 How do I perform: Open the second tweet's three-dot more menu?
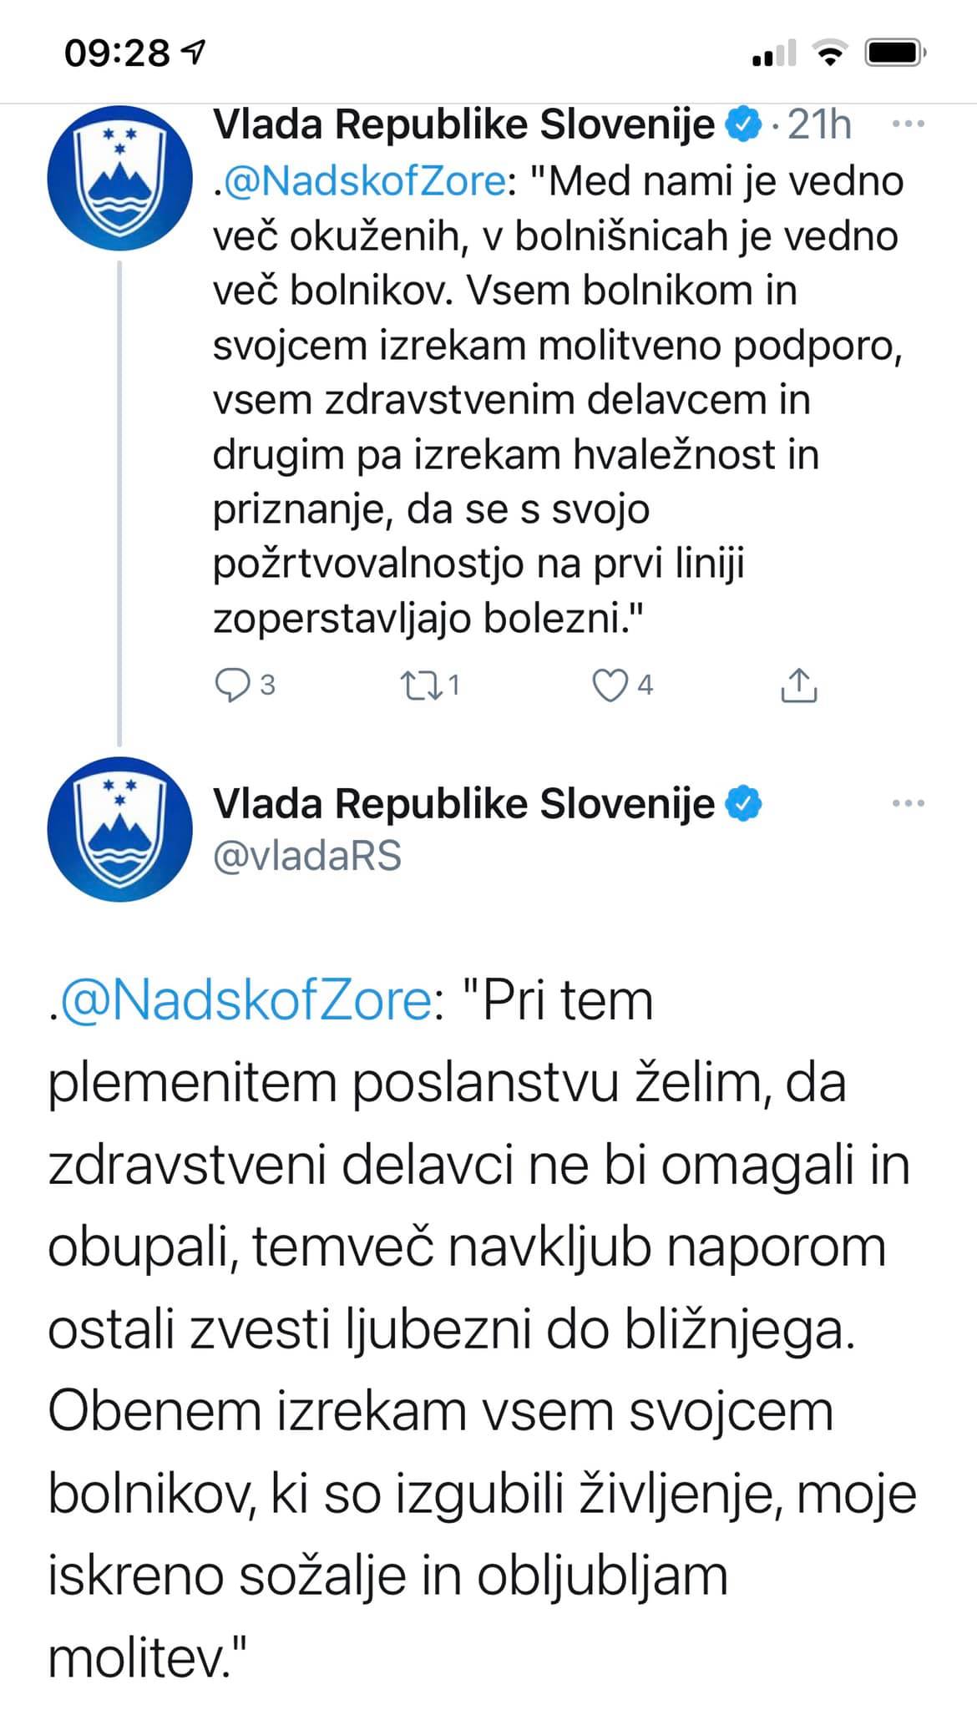(909, 803)
